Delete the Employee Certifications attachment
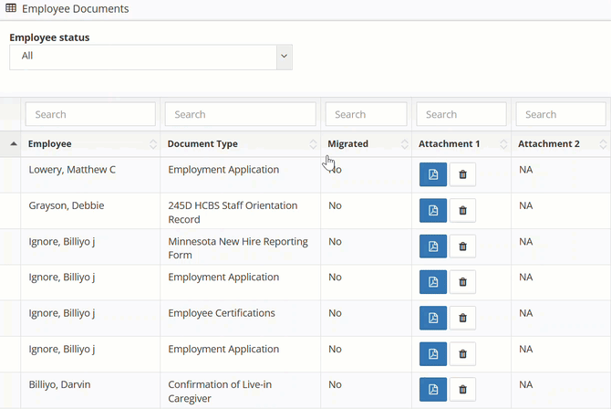 point(462,318)
